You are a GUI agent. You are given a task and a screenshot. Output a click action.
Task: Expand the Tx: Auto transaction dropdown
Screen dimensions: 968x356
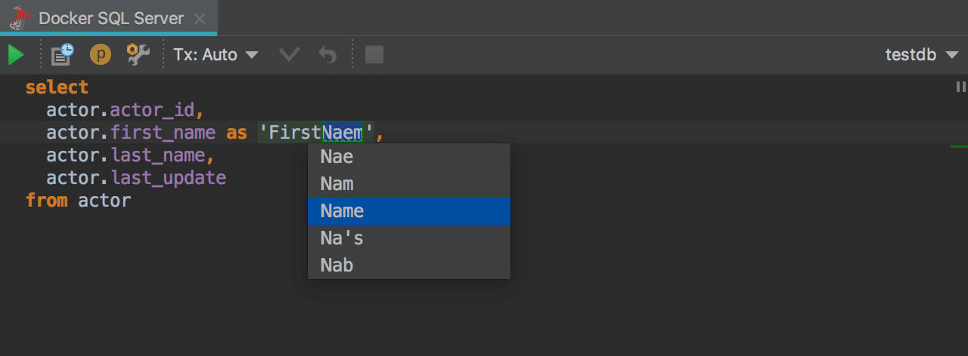coord(216,55)
